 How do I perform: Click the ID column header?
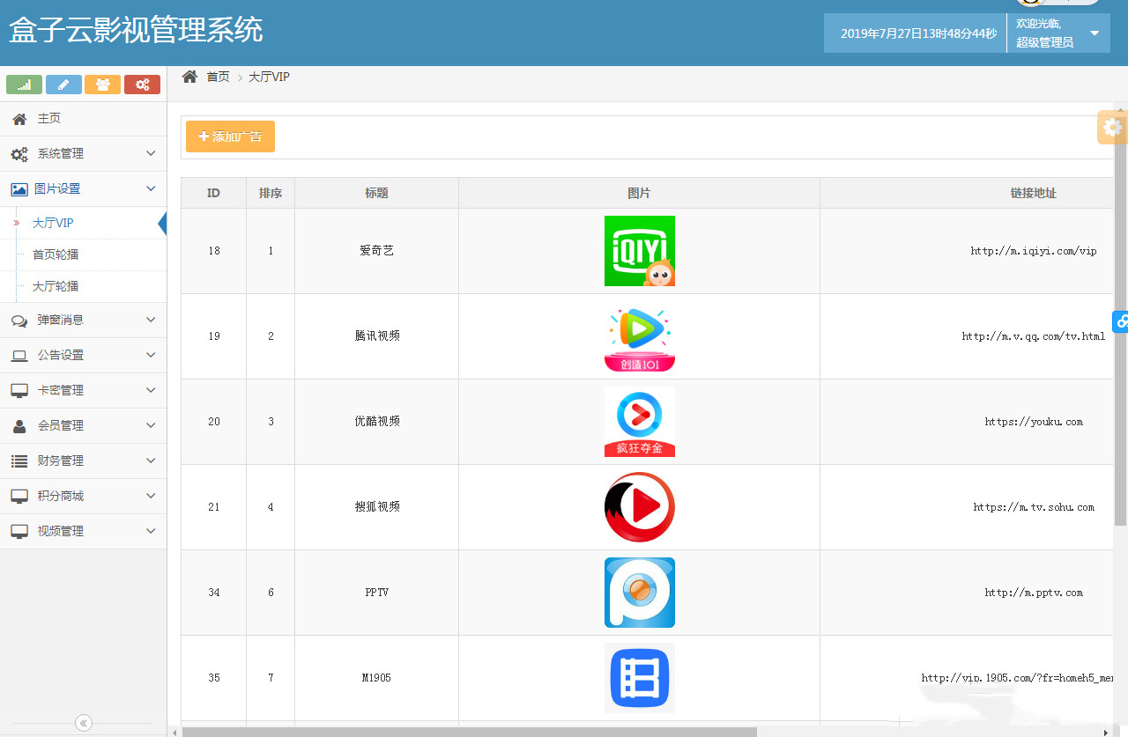coord(213,193)
